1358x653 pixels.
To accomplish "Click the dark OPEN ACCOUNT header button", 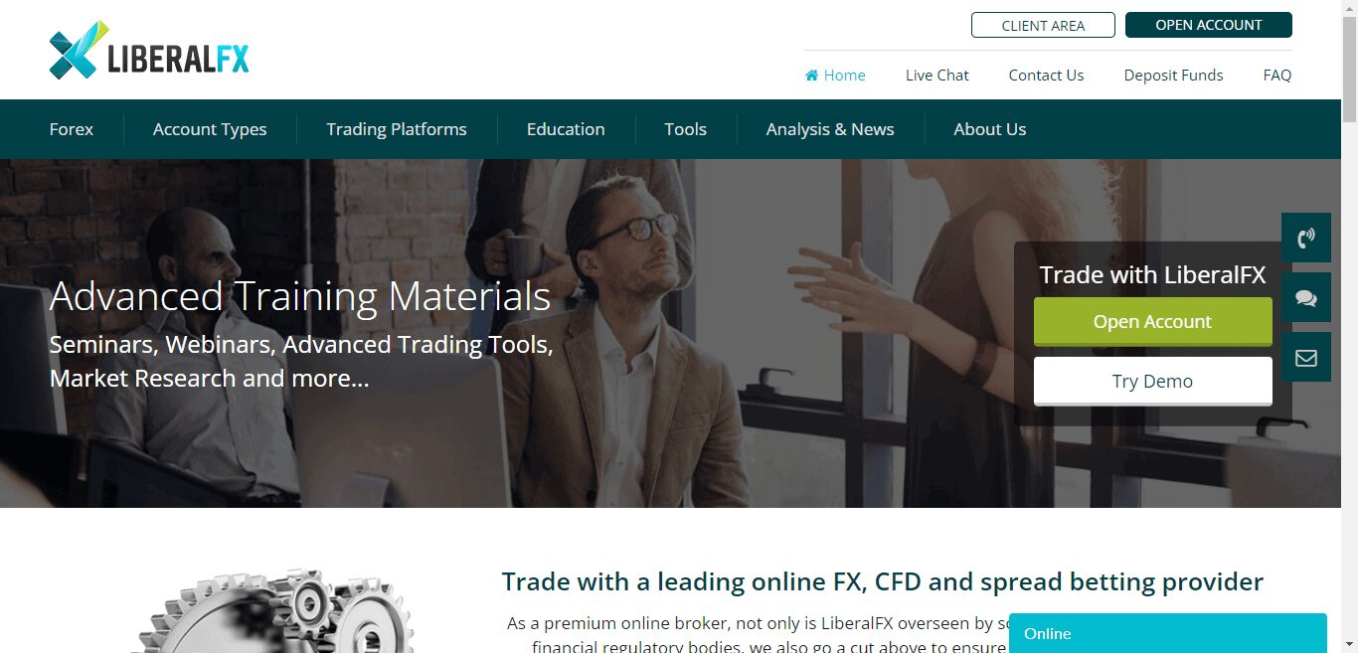I will coord(1209,25).
